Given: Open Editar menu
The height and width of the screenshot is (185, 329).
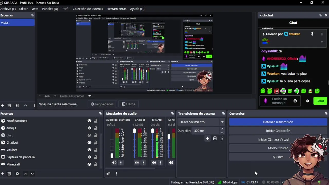Looking at the screenshot, I should (x=23, y=9).
